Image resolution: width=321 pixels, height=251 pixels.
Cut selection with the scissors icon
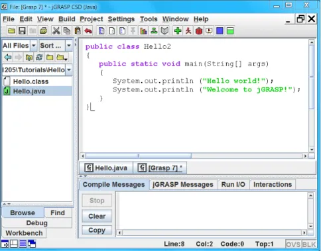(x=56, y=30)
